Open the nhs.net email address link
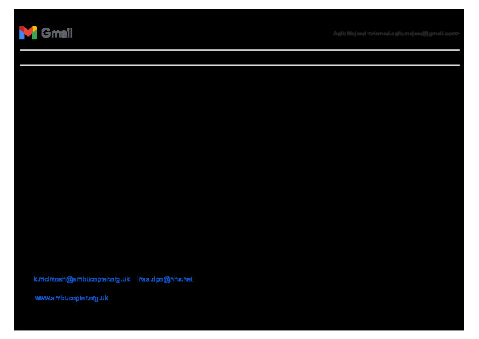Image resolution: width=479 pixels, height=339 pixels. 165,279
